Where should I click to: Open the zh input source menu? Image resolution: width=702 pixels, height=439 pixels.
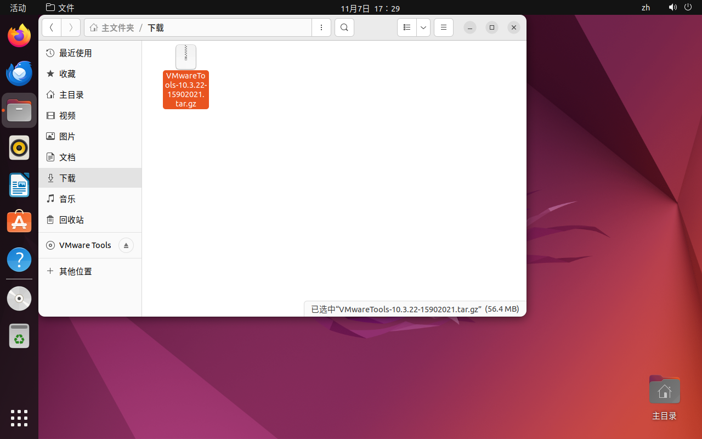pos(646,8)
